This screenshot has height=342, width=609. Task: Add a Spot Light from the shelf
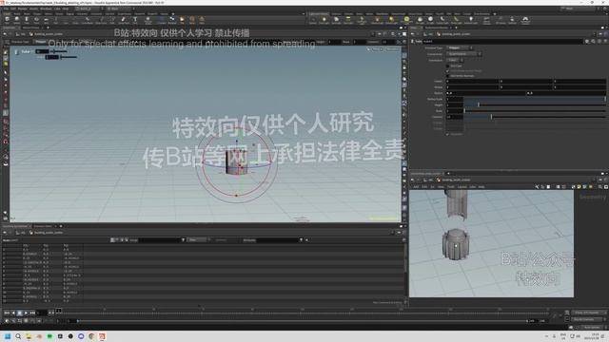tap(336, 20)
